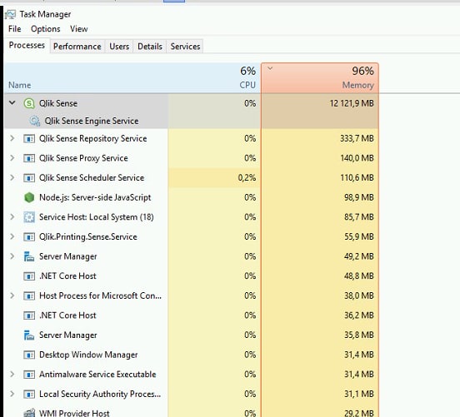Click the 333,7 MB memory value
Viewport: 460px width, 417px height.
[x=357, y=139]
